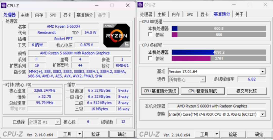Select 基准跑分 tab in right window
The width and height of the screenshot is (273, 140).
click(222, 14)
